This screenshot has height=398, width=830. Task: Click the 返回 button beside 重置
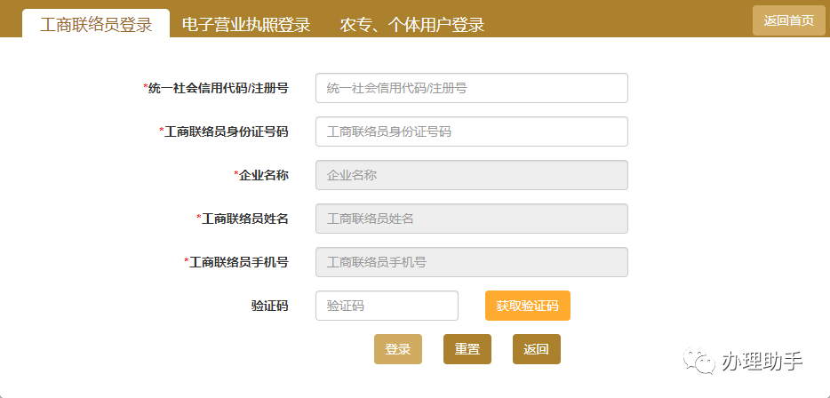[x=536, y=349]
